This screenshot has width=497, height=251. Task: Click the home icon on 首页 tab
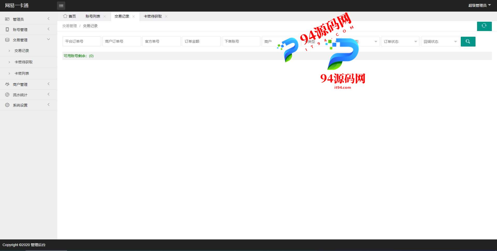[x=65, y=16]
